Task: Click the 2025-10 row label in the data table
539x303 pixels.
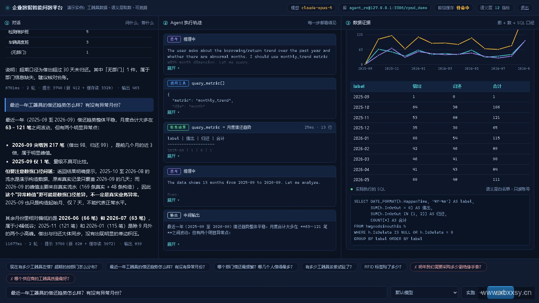Action: tap(361, 107)
